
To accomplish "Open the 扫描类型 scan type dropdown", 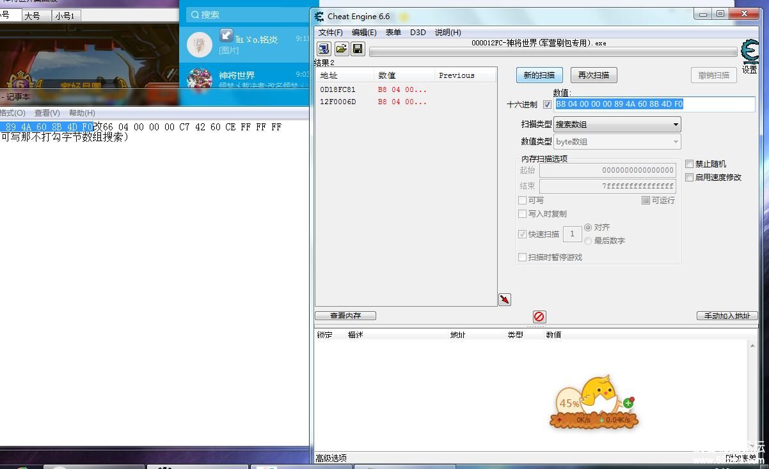I will coord(617,125).
